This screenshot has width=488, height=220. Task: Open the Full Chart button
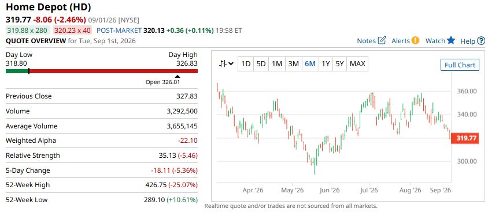[x=460, y=65]
